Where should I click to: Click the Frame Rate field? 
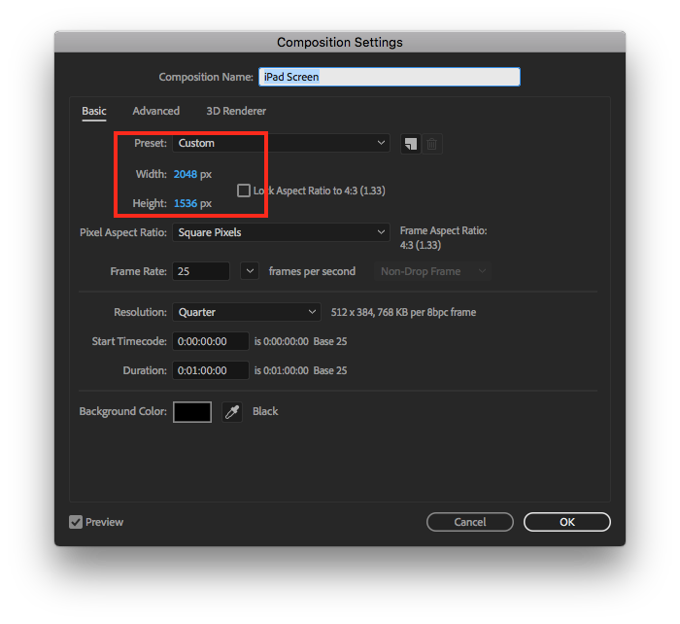pyautogui.click(x=201, y=271)
